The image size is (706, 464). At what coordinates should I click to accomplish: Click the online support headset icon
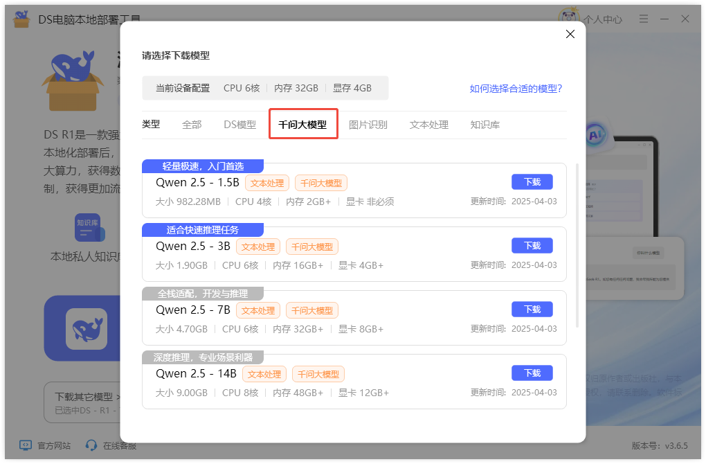91,445
